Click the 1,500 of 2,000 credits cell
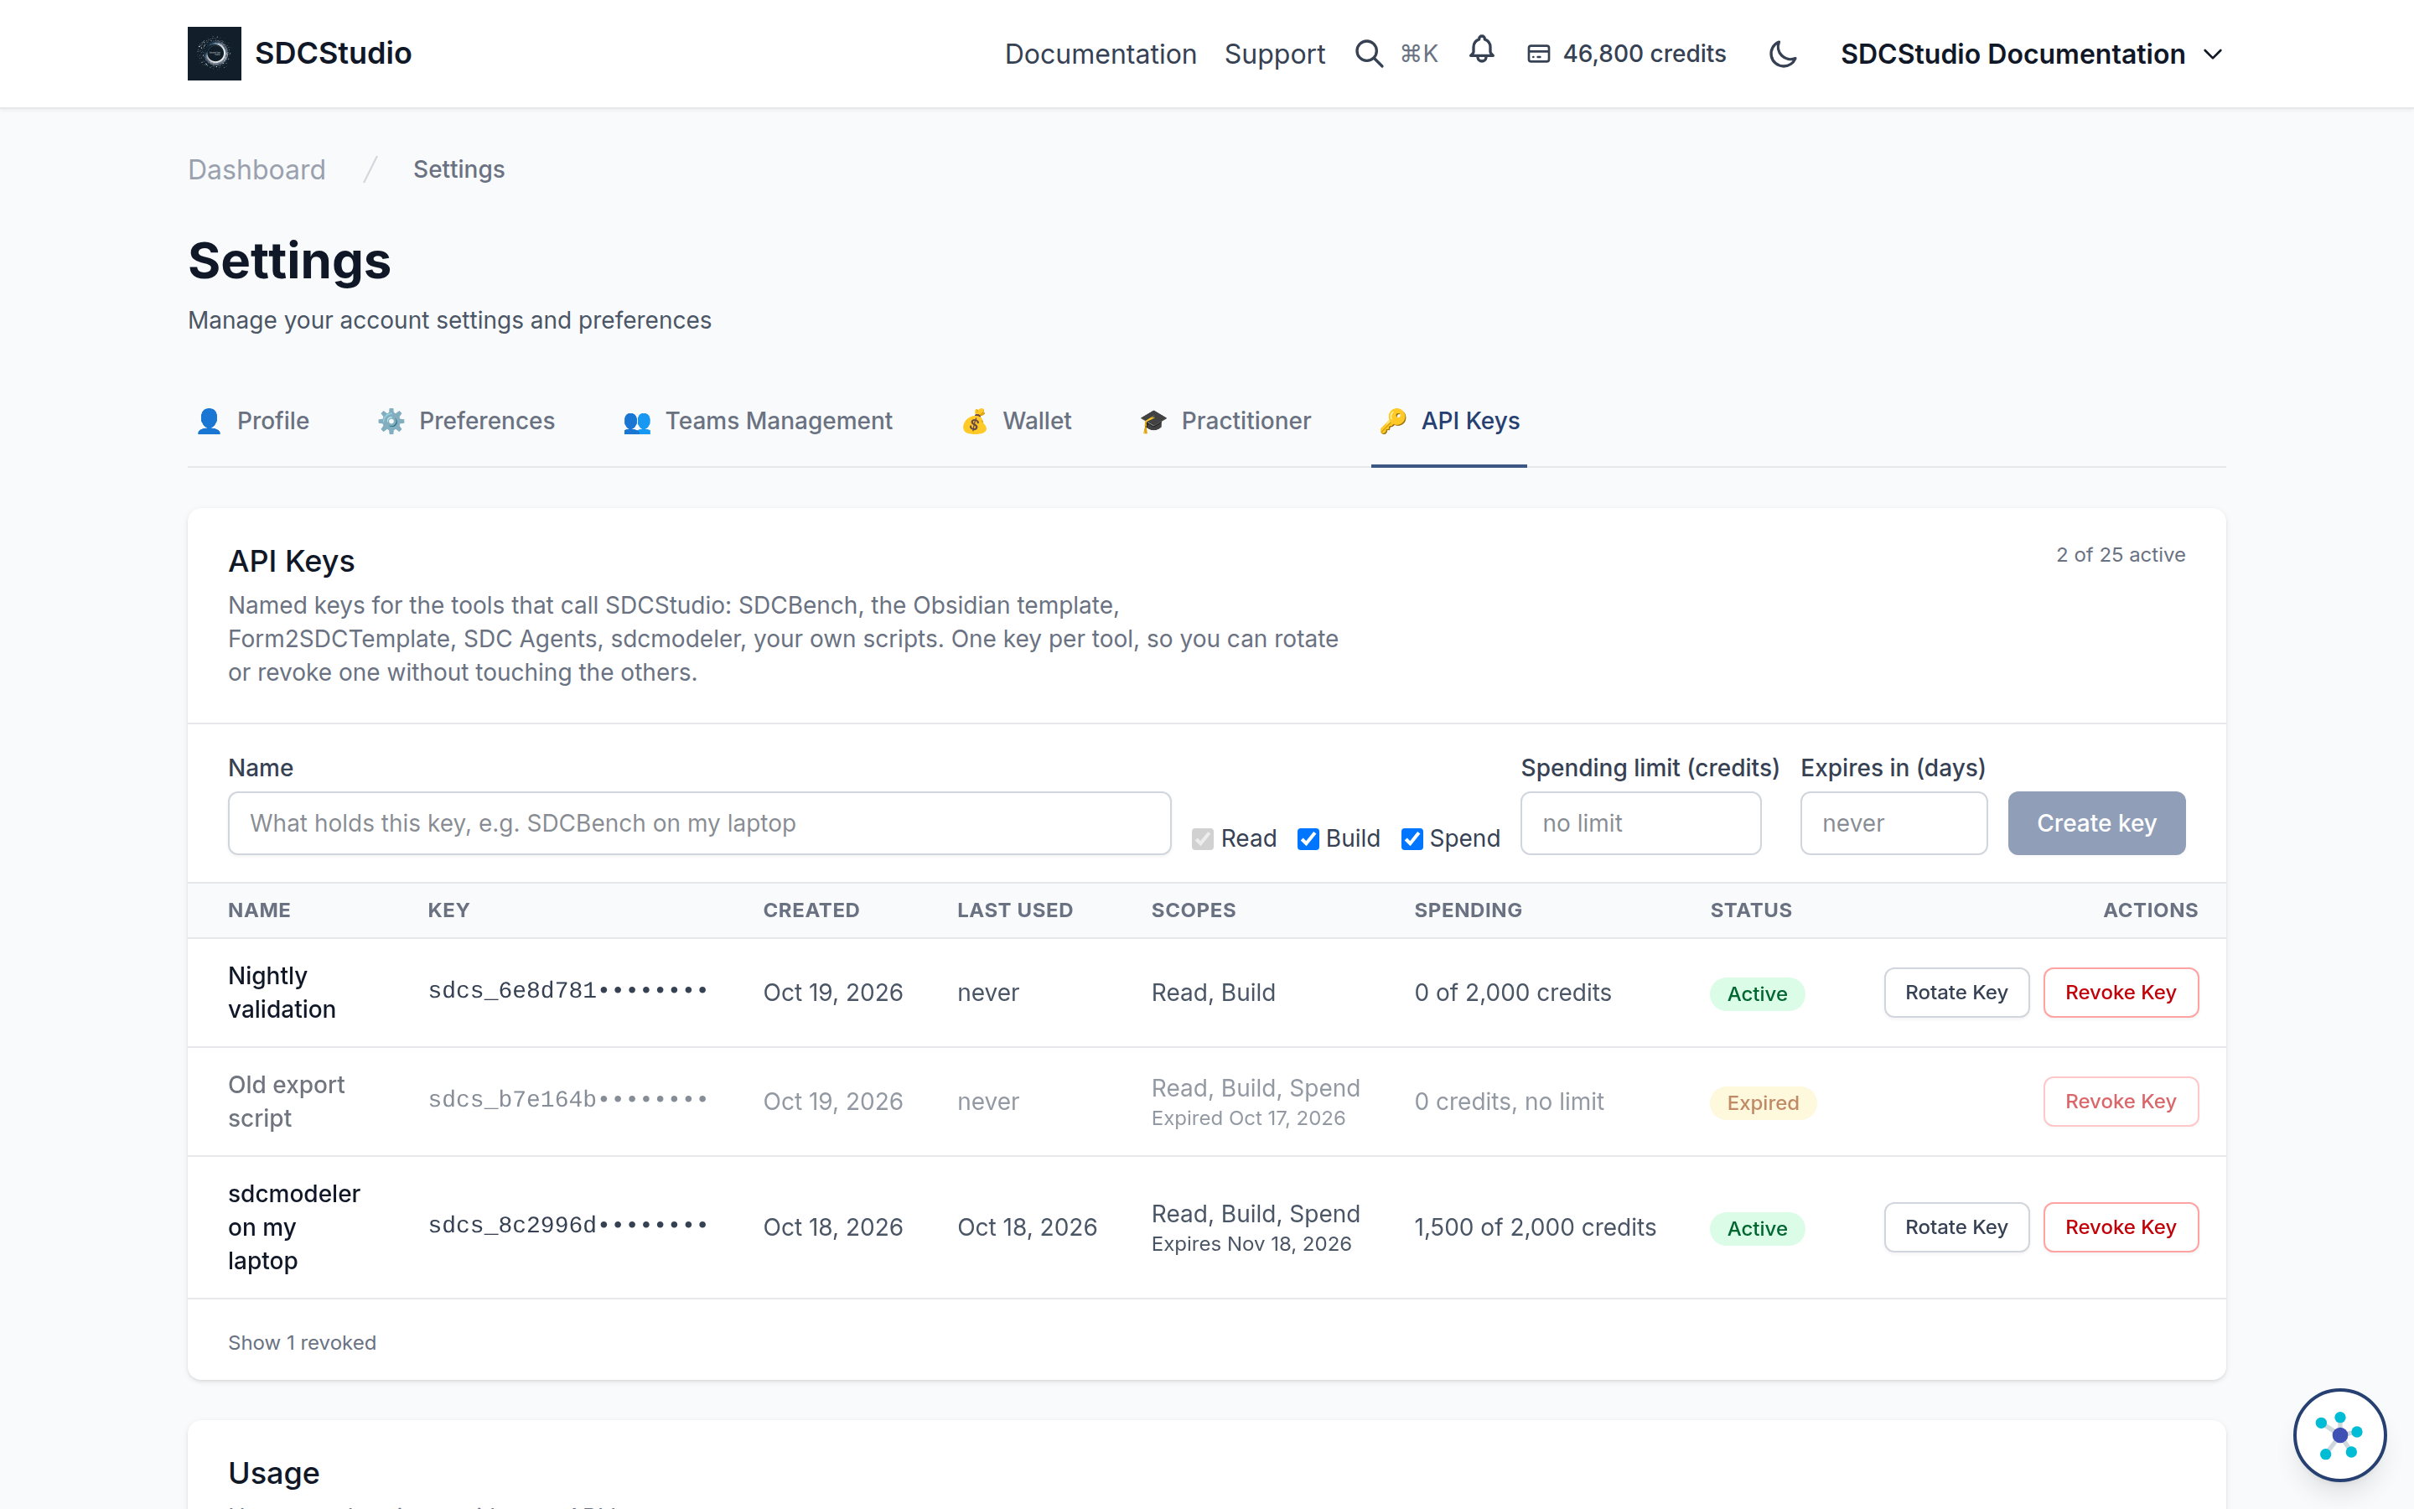This screenshot has width=2414, height=1509. [x=1534, y=1227]
